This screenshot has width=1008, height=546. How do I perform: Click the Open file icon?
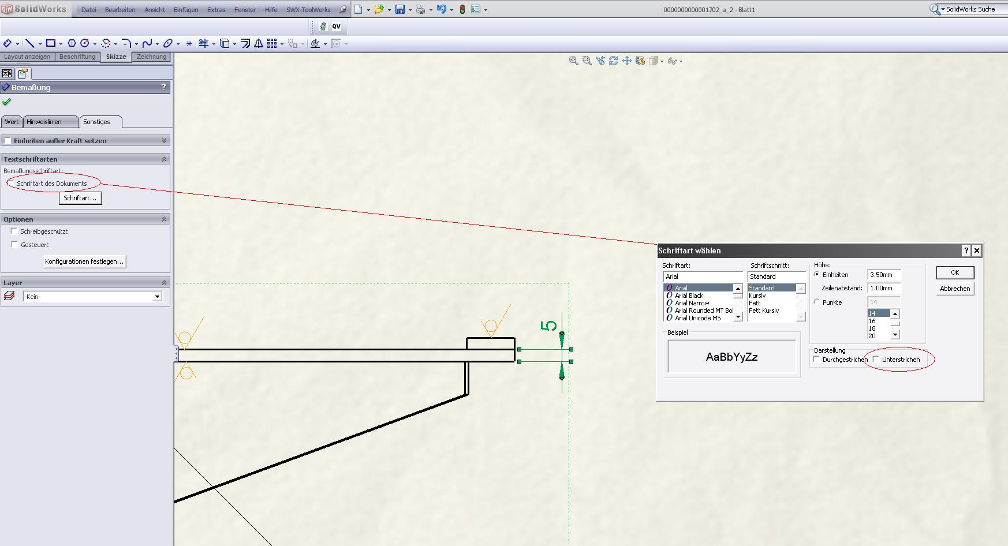[379, 9]
